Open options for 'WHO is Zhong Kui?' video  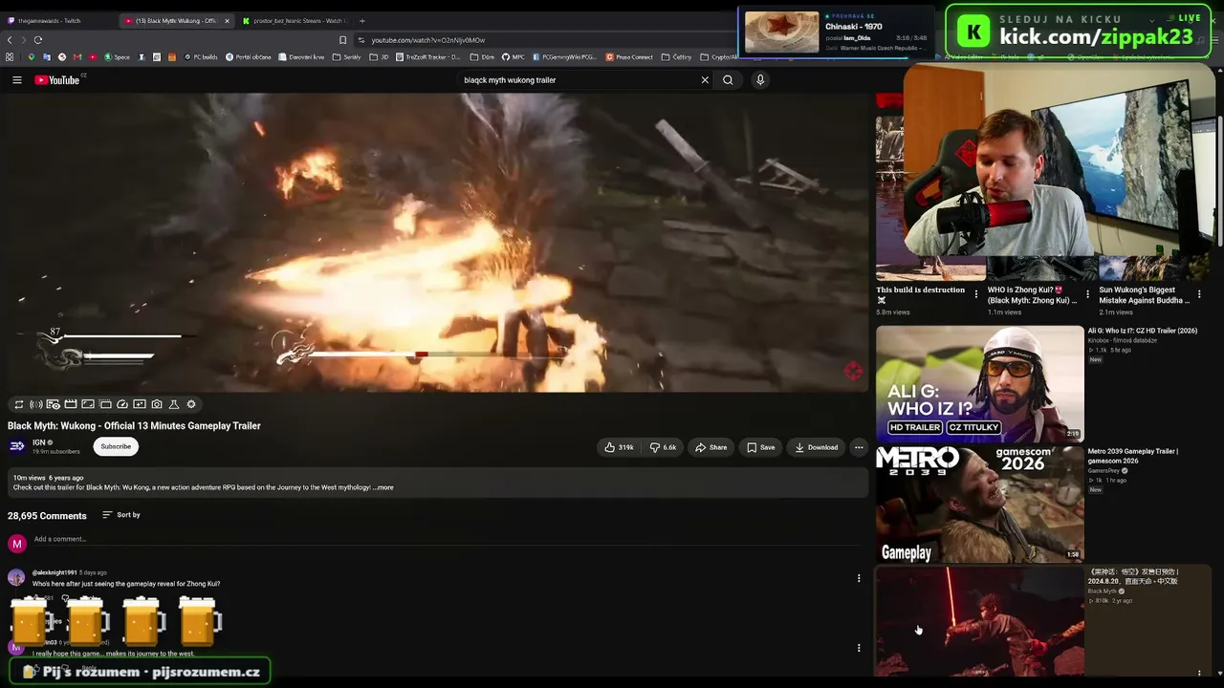click(x=1087, y=294)
